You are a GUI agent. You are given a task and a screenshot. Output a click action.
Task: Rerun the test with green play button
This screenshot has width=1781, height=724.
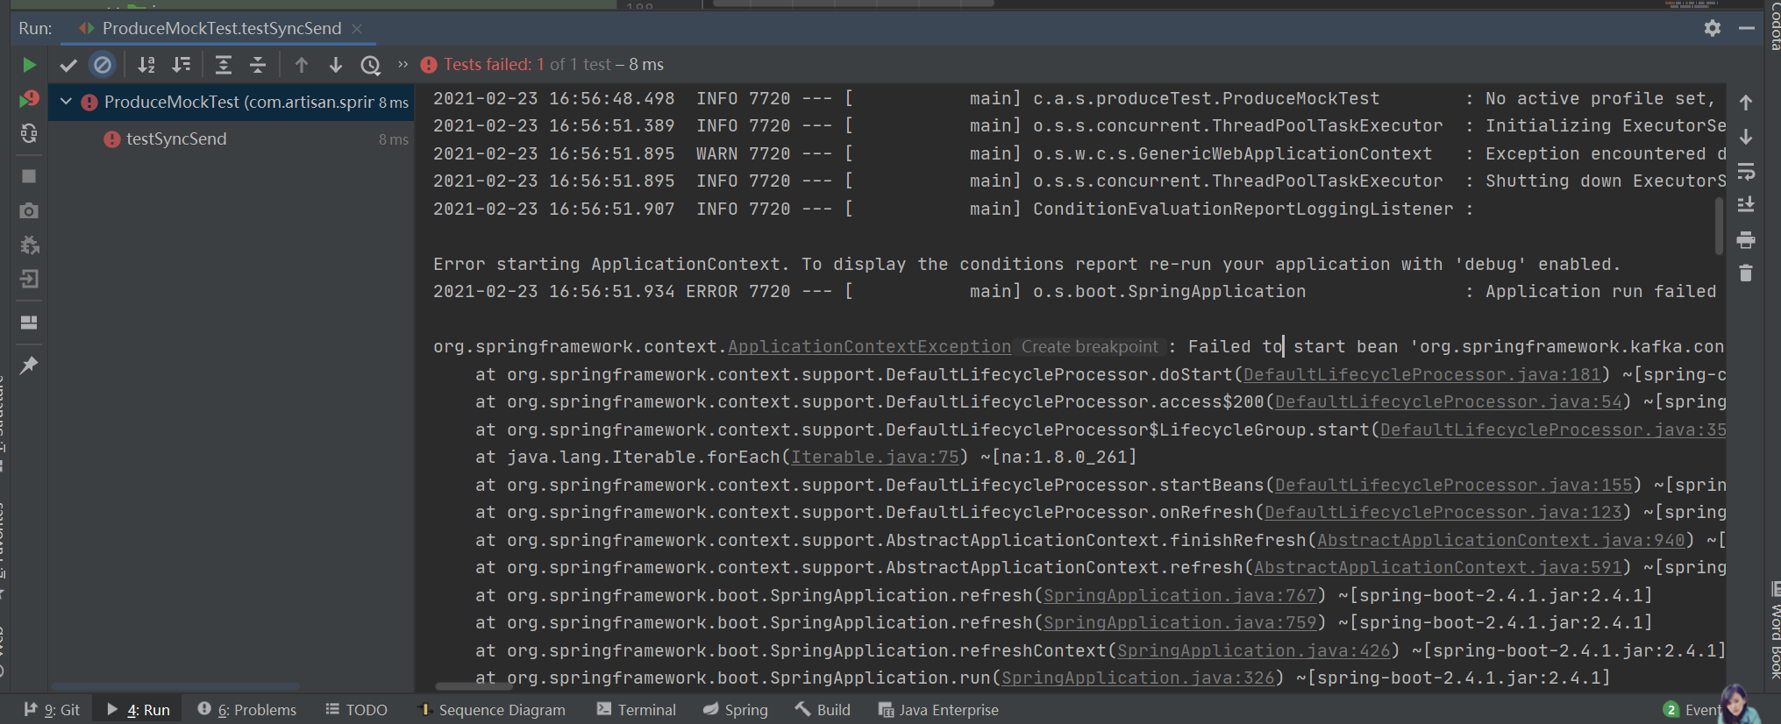click(28, 65)
